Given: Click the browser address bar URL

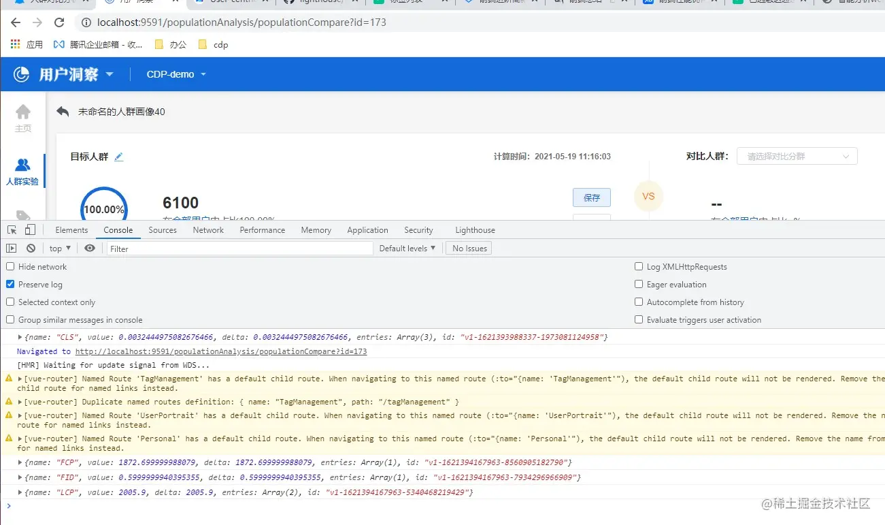Looking at the screenshot, I should click(x=241, y=22).
